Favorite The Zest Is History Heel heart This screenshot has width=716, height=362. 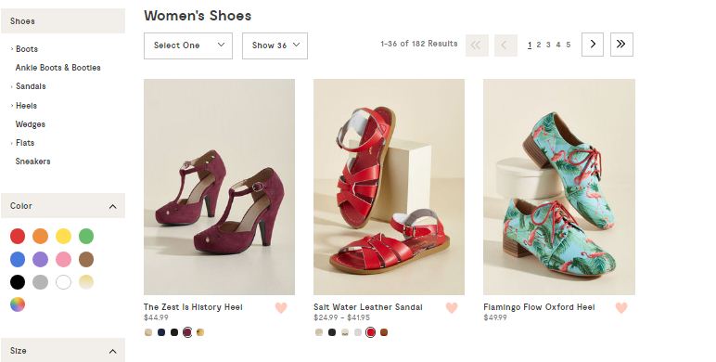tap(281, 307)
